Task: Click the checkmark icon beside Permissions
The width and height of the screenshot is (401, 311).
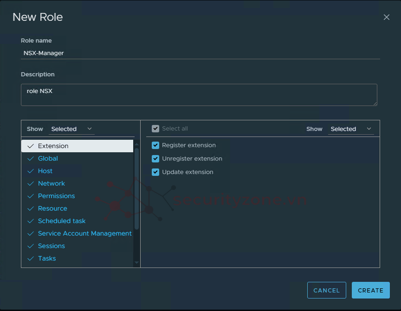Action: tap(31, 196)
